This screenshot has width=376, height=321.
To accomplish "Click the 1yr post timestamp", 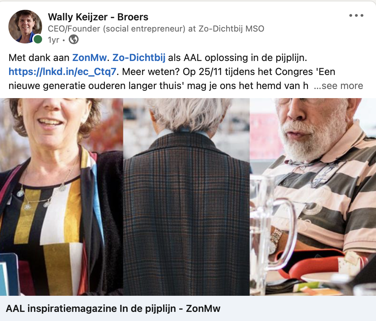I will click(x=53, y=40).
